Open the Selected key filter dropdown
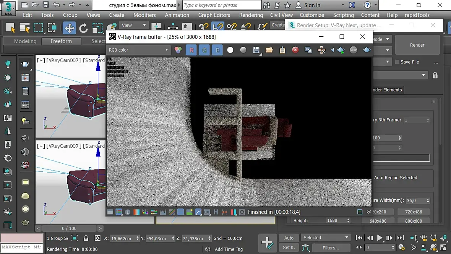This screenshot has height=254, width=451. (x=325, y=238)
